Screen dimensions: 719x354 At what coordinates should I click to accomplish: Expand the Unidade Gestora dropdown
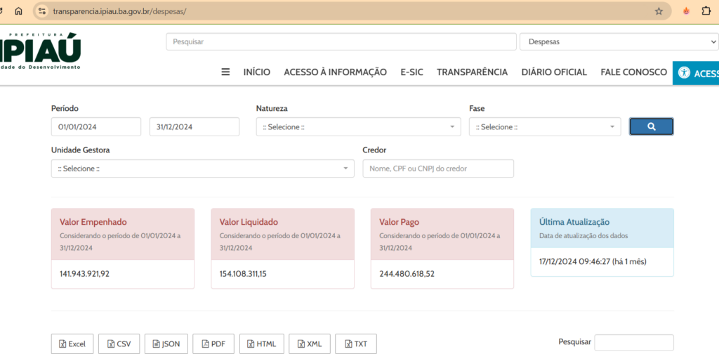coord(202,169)
